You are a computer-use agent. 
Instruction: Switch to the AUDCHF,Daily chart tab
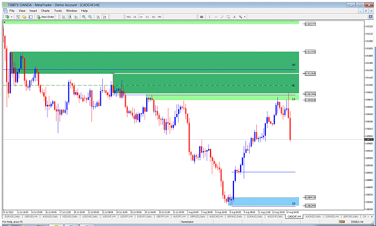click(x=276, y=216)
